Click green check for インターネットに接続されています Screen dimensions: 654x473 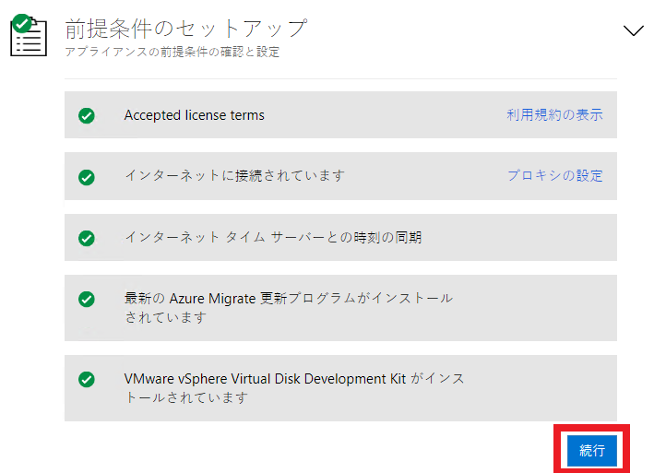[x=87, y=177]
